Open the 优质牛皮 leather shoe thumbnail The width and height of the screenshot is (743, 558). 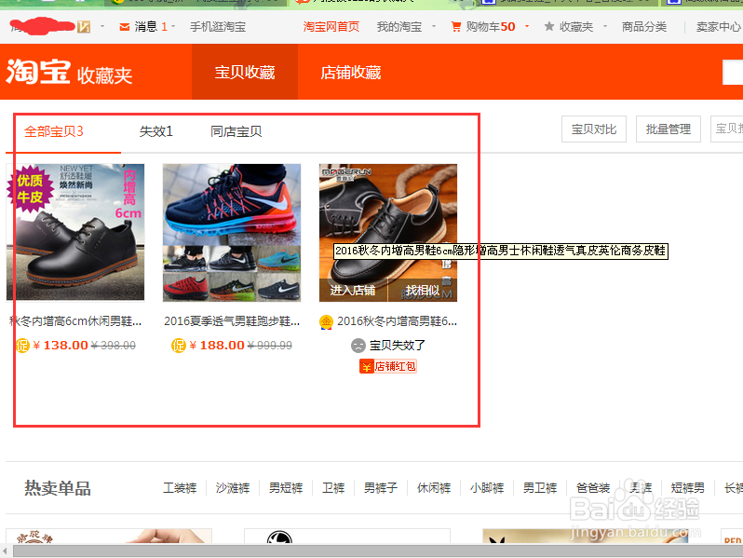75,232
